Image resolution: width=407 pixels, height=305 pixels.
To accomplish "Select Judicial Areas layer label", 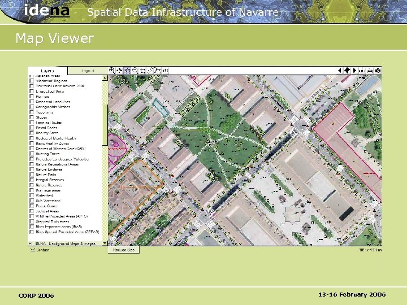I will point(47,211).
